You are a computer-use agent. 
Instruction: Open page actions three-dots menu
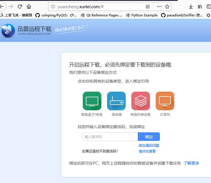159,7
